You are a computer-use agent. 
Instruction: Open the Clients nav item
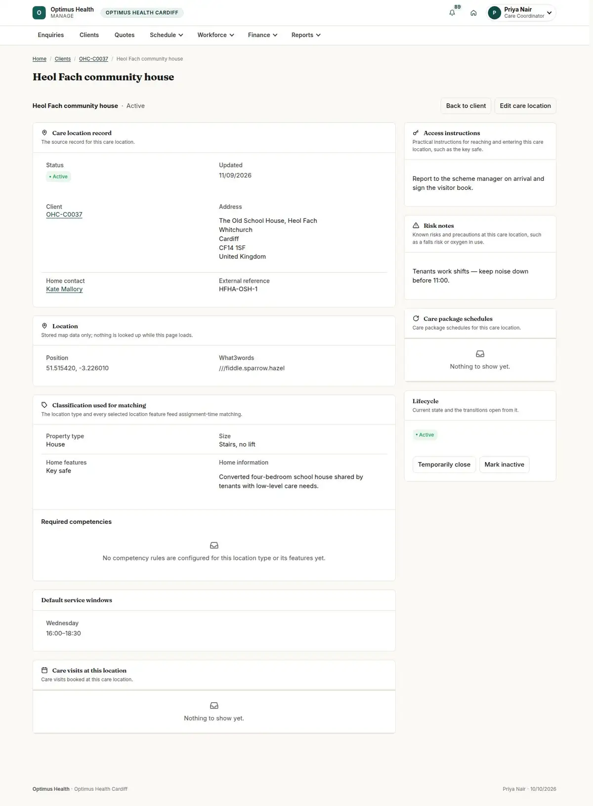[89, 35]
